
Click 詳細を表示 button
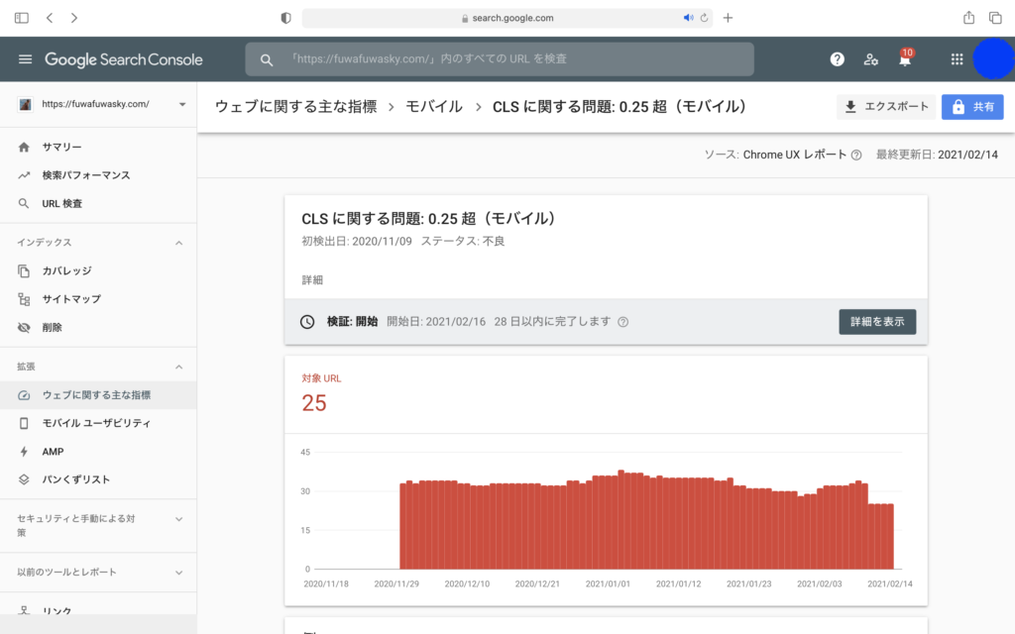(x=877, y=322)
